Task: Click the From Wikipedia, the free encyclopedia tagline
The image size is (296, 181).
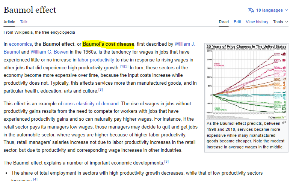Action: (x=39, y=32)
